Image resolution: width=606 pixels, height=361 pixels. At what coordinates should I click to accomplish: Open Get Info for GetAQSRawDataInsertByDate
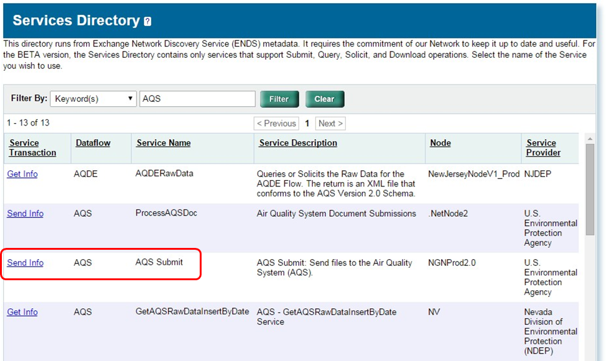[22, 312]
